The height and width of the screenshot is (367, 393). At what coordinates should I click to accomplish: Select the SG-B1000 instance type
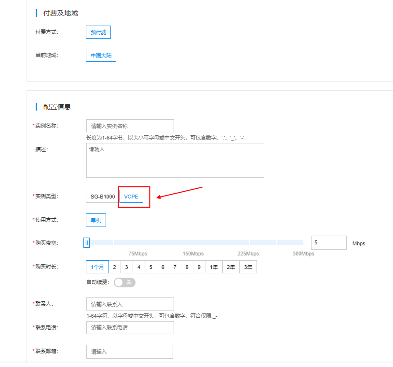(103, 197)
